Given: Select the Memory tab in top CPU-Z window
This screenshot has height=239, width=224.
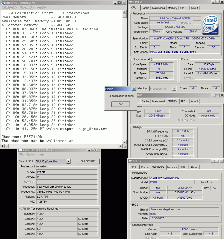Looking at the screenshot, I should point(172,8).
